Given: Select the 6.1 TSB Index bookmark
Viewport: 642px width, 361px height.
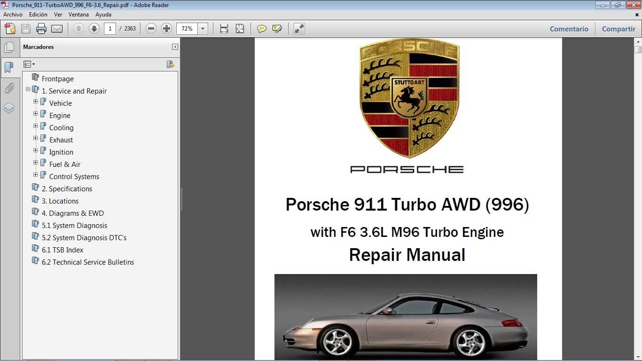Looking at the screenshot, I should click(x=63, y=250).
